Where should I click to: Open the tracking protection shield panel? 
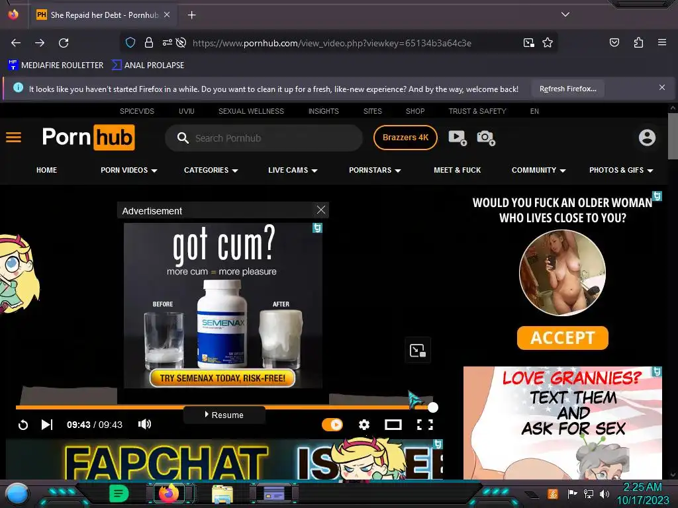130,43
